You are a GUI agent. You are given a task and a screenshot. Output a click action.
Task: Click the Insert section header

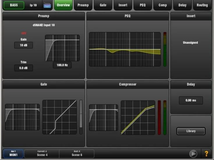[191, 16]
